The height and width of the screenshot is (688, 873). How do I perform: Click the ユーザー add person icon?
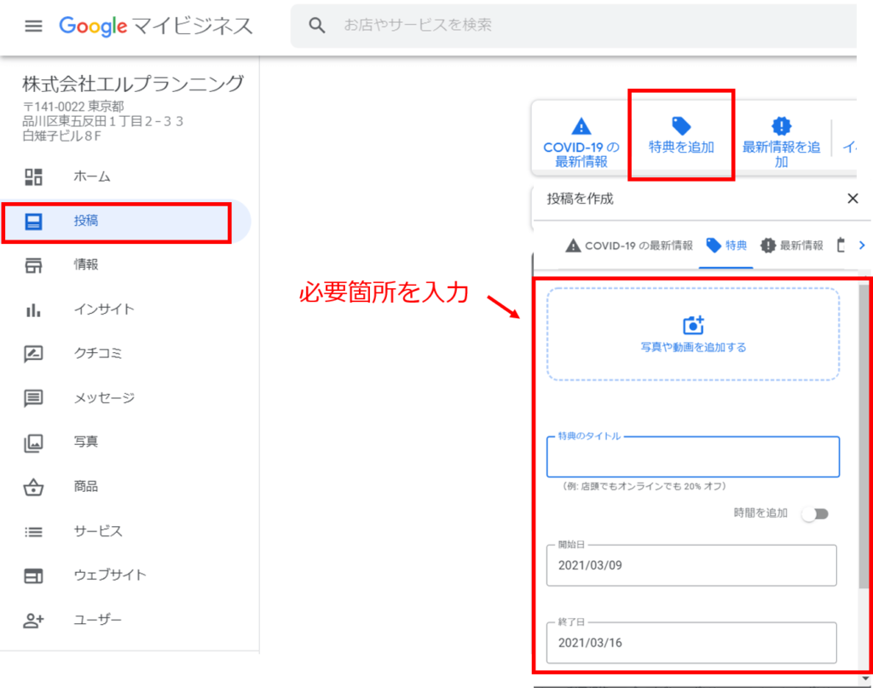33,620
